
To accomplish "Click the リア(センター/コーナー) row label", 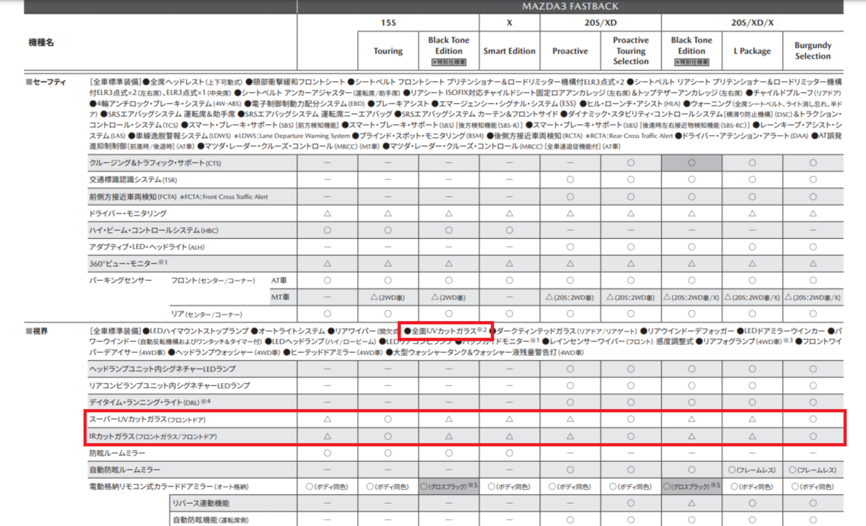I will [208, 314].
